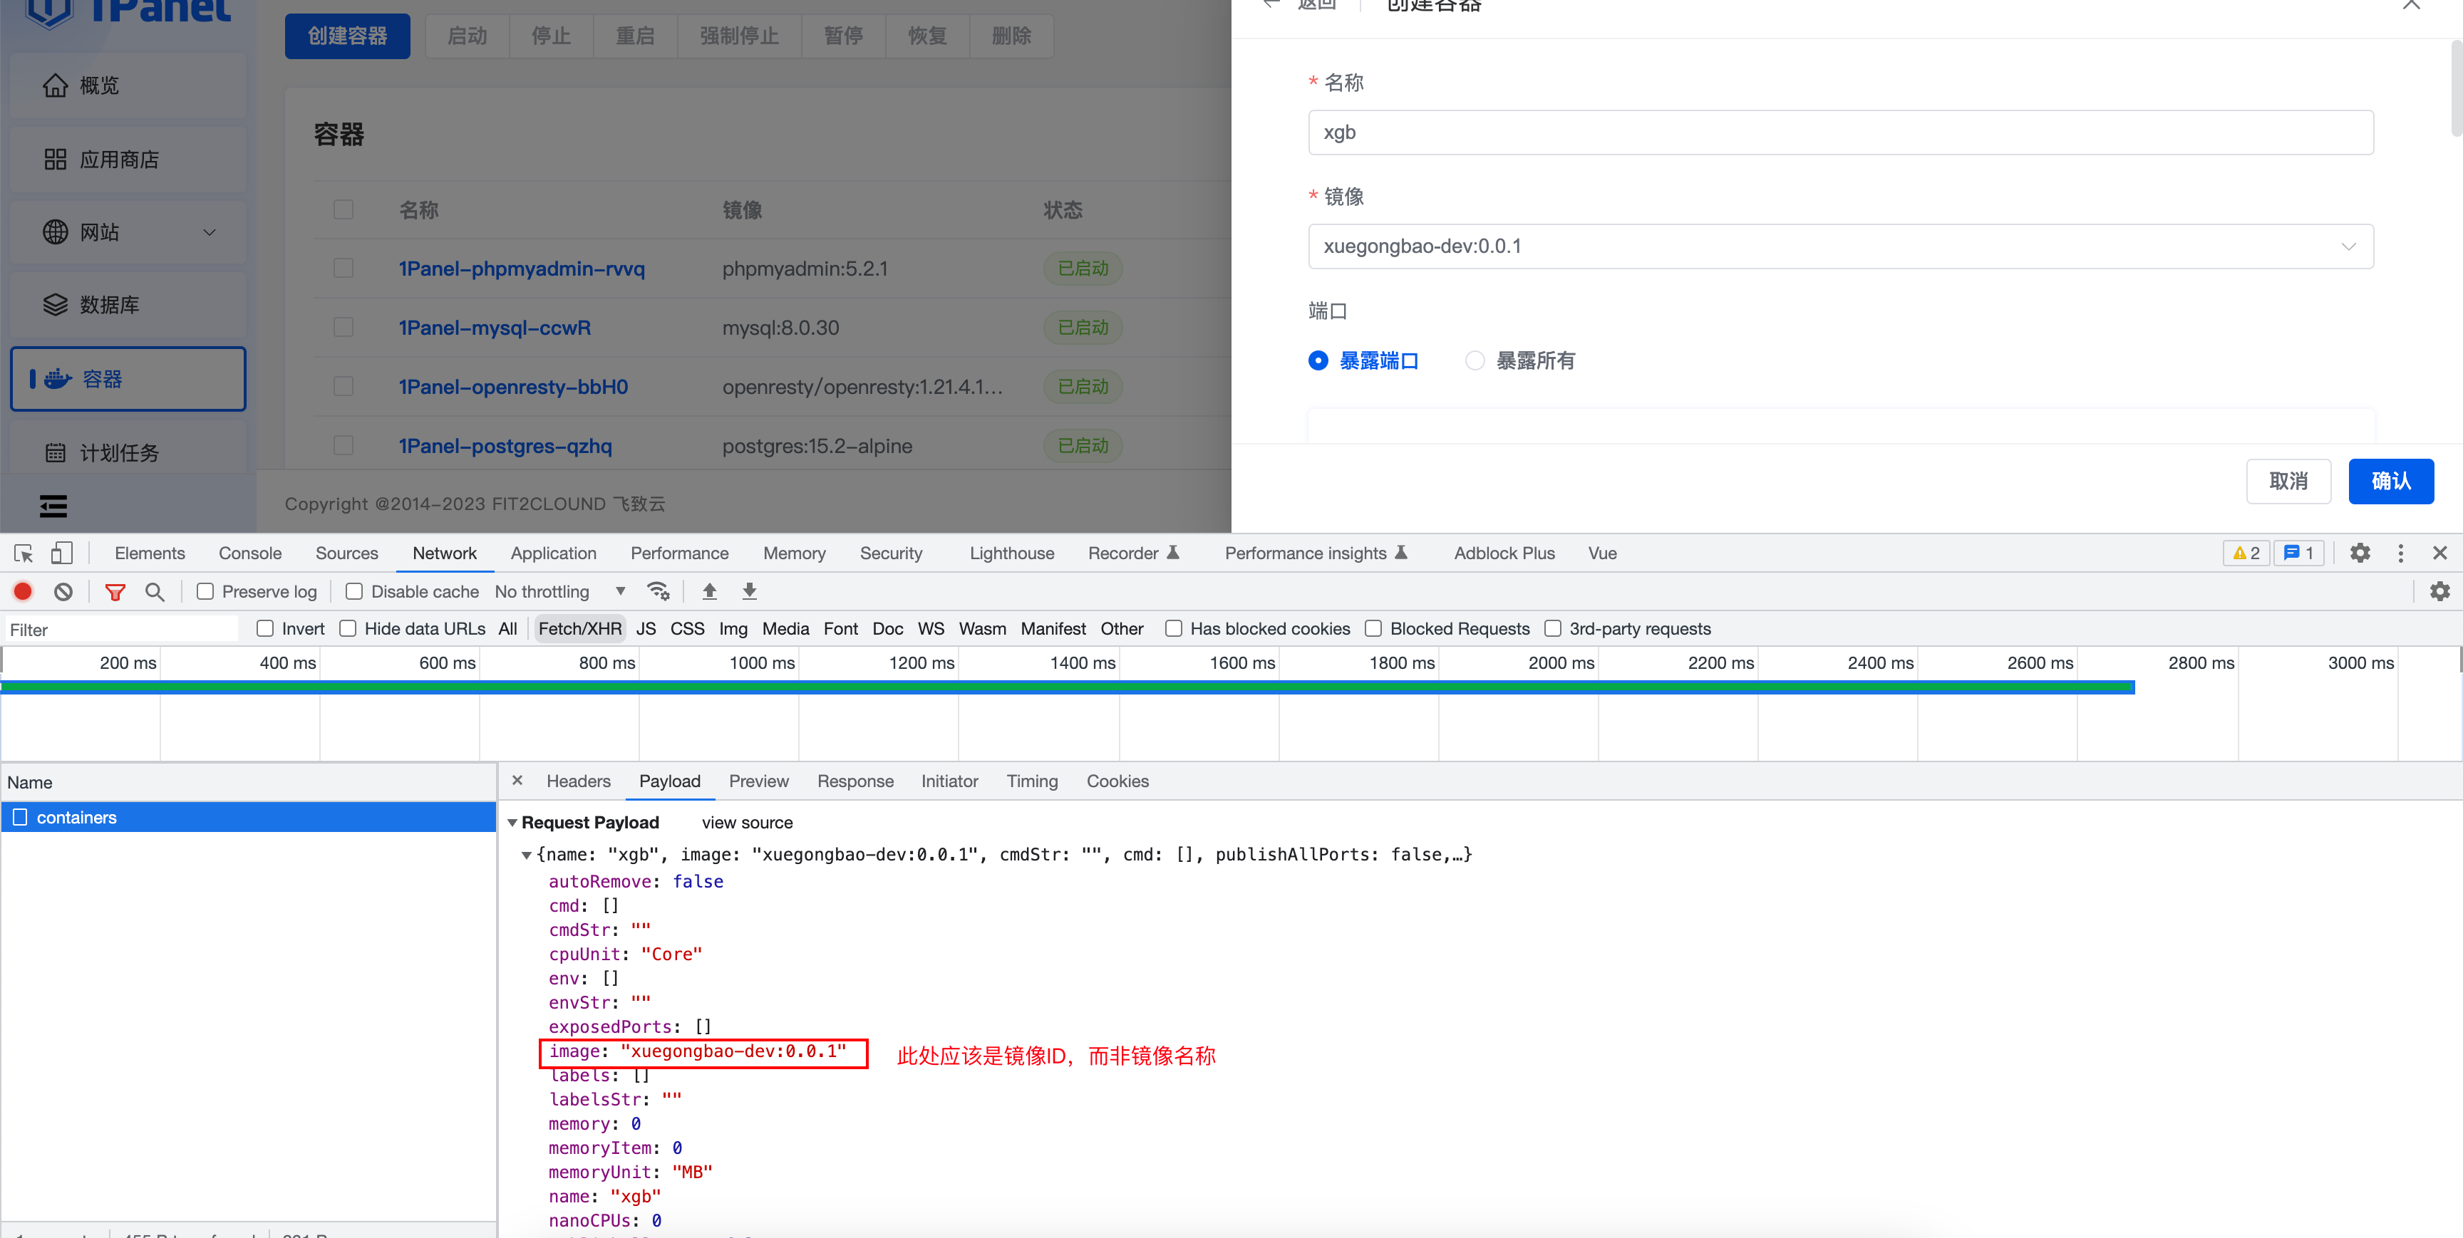Screen dimensions: 2463x1238
Task: Collapse the 1Panel sidebar menu
Action: pyautogui.click(x=53, y=505)
